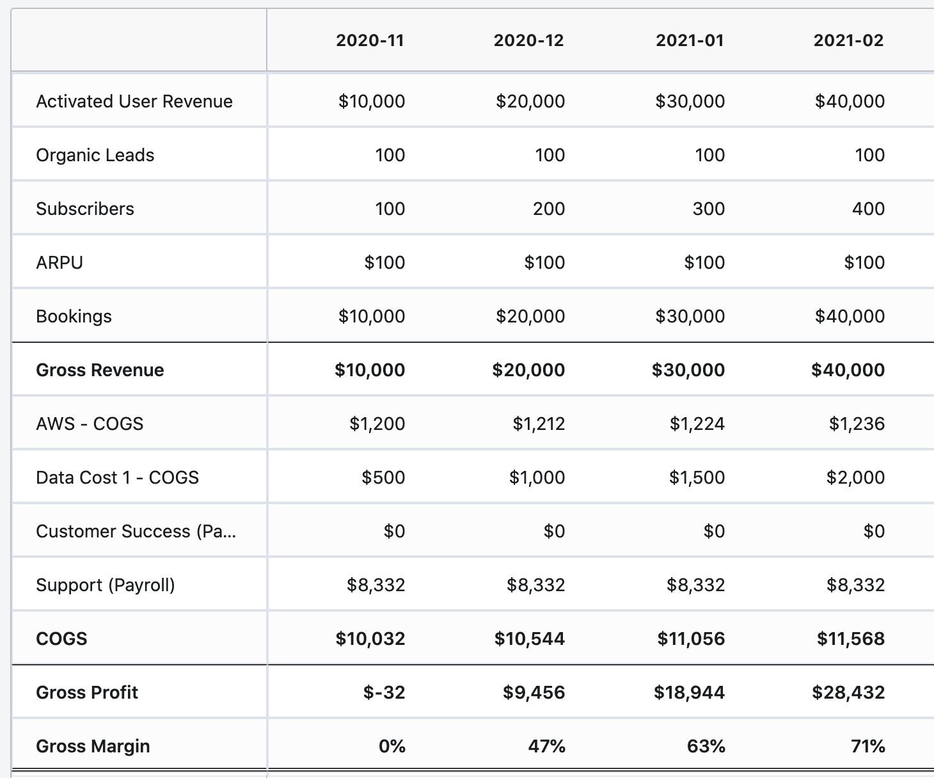Select the Support (Payroll) row label
This screenshot has height=778, width=934.
tap(106, 585)
